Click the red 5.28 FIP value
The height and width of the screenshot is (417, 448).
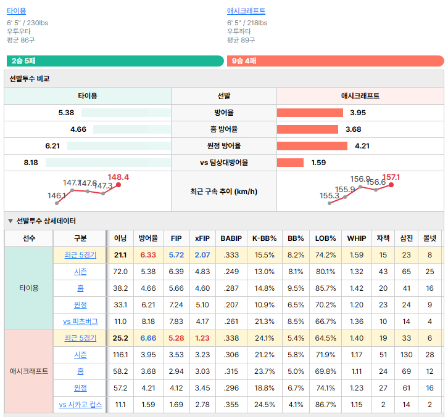[x=176, y=338]
